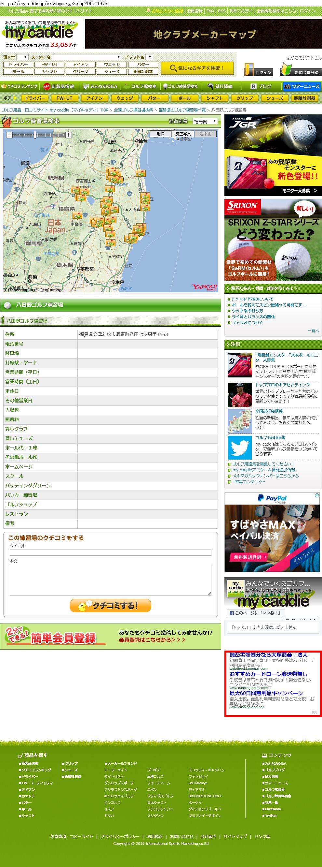The image size is (322, 867).
Task: Select パター in the gear bar
Action: click(x=154, y=98)
